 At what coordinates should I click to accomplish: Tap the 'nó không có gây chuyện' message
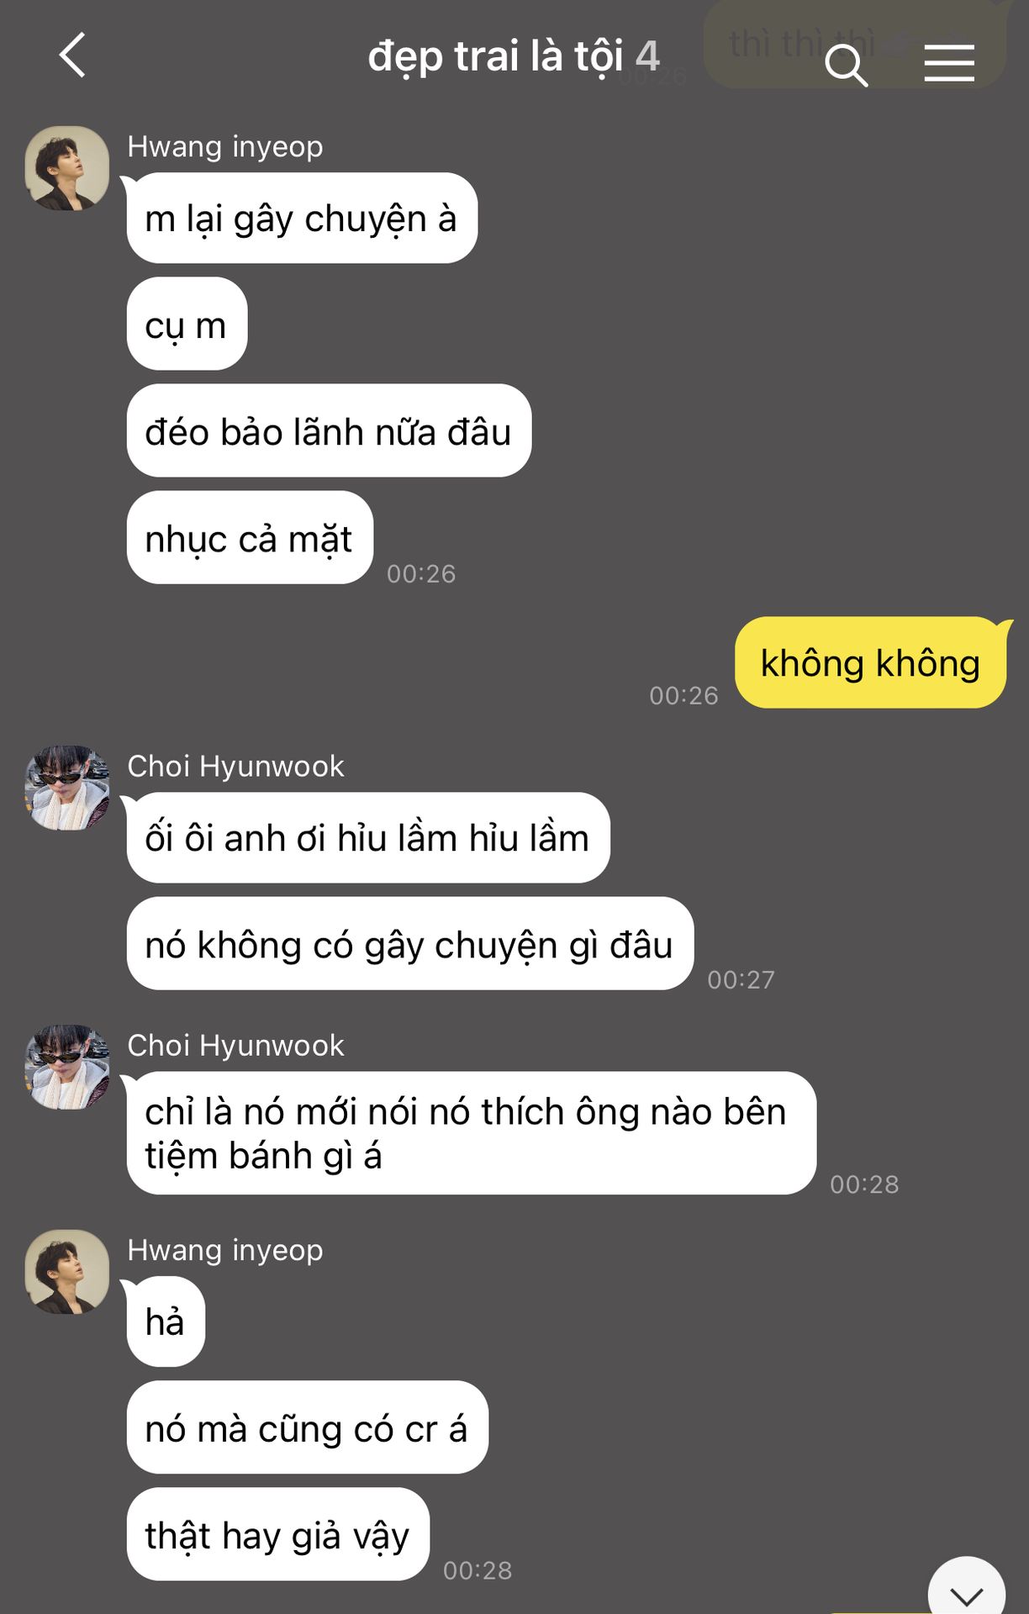(x=410, y=944)
